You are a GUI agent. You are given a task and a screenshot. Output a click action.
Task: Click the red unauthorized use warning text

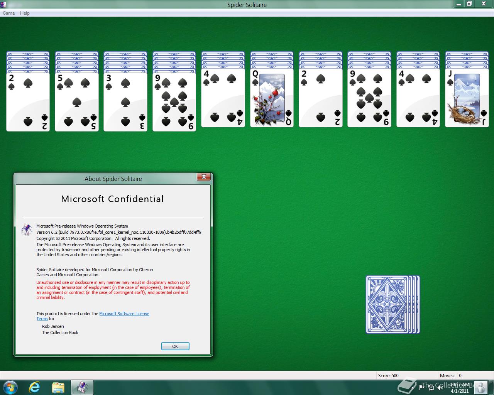click(x=113, y=290)
